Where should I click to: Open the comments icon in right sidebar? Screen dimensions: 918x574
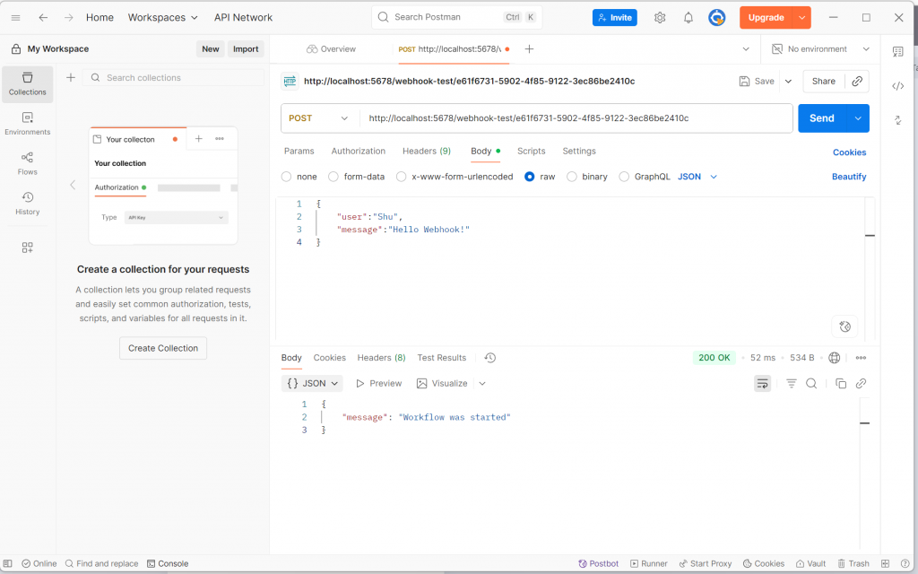pyautogui.click(x=897, y=51)
